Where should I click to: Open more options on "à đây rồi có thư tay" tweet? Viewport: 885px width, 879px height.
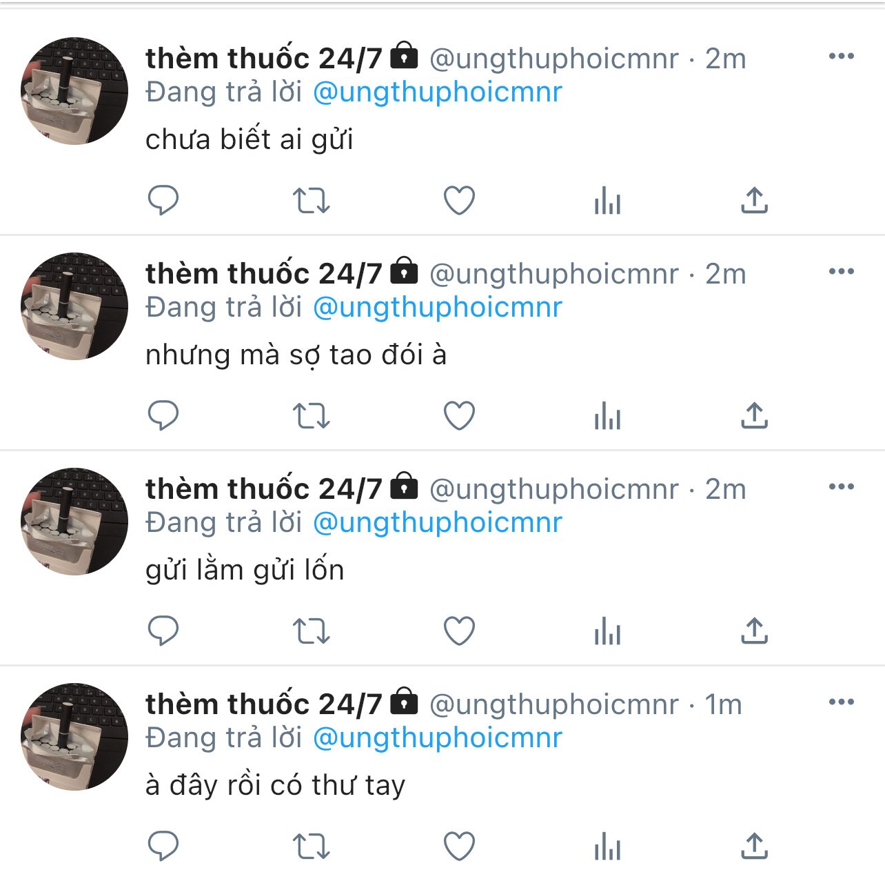point(841,702)
